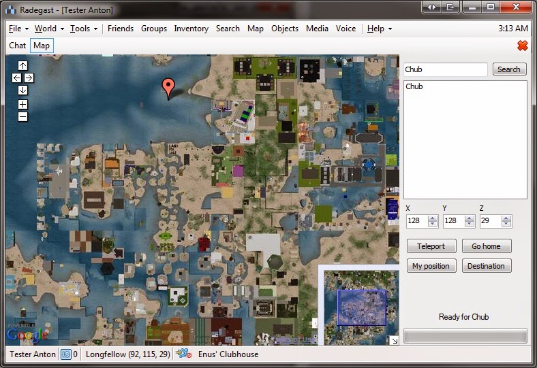This screenshot has width=537, height=368.
Task: Click the detach window title bar button
Action: click(x=450, y=7)
